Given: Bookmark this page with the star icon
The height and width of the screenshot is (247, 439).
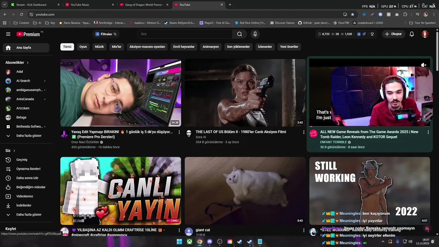Looking at the screenshot, I should pyautogui.click(x=353, y=14).
